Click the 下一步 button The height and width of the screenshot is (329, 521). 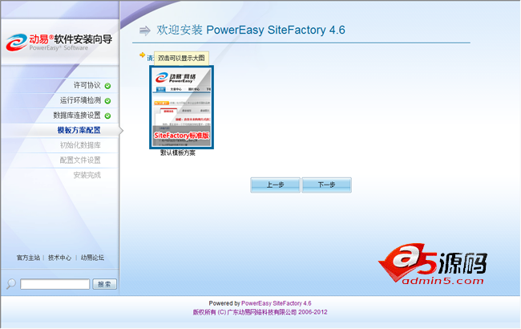click(326, 185)
